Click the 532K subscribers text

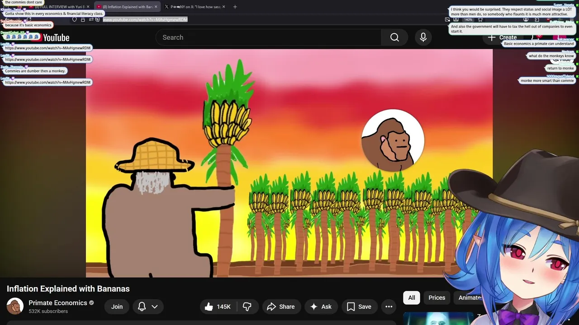point(48,311)
